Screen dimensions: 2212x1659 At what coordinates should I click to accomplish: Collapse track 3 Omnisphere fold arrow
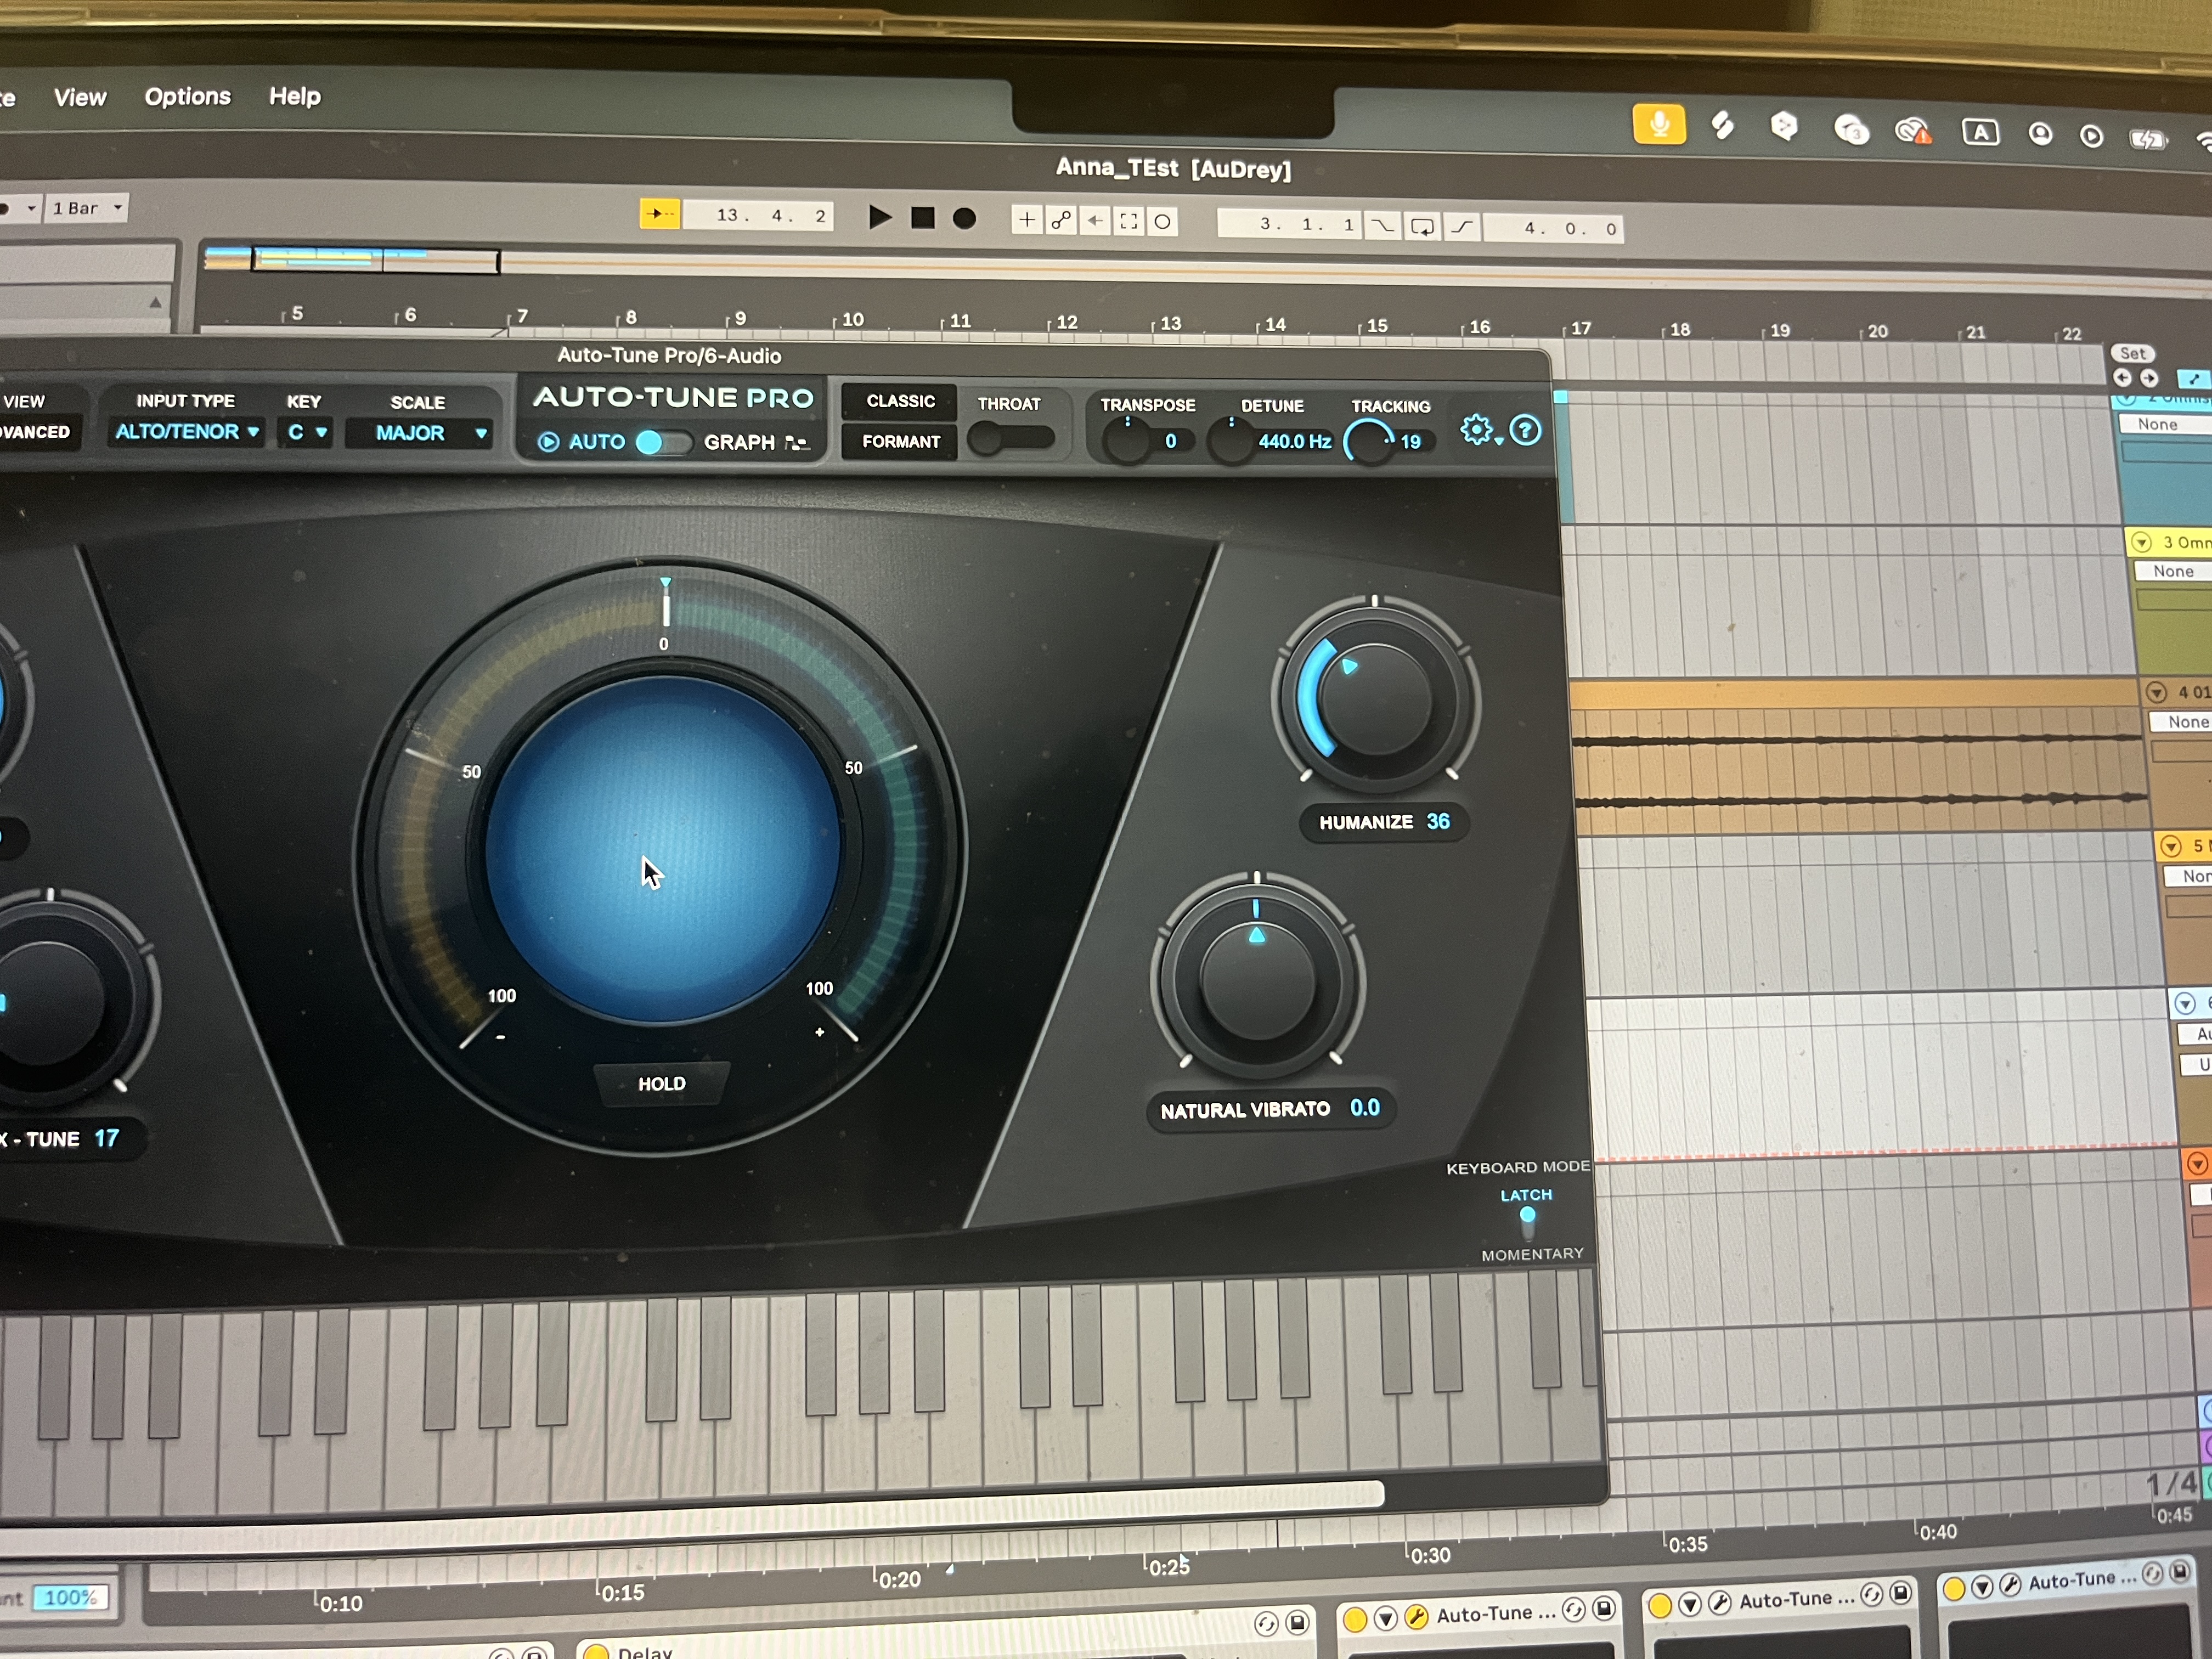[2141, 542]
